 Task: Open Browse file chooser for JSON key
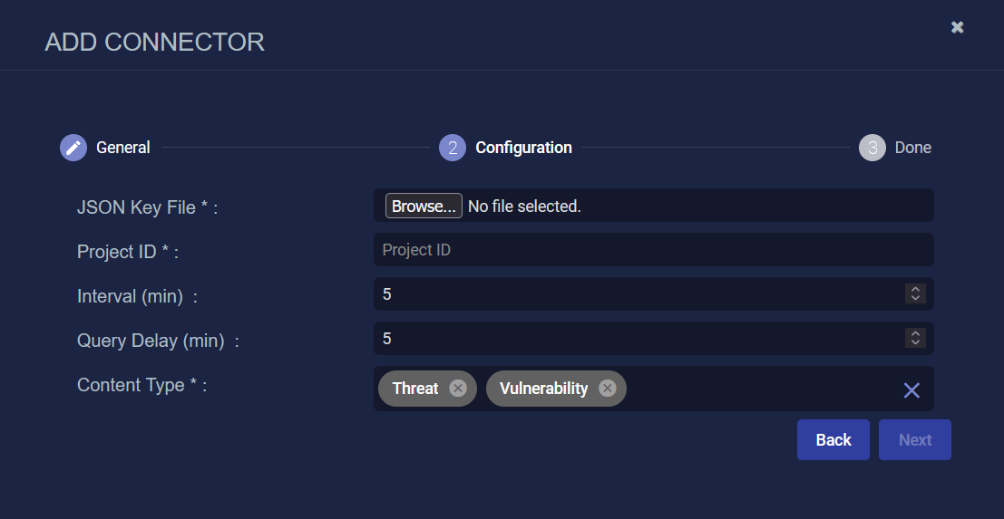pyautogui.click(x=424, y=206)
